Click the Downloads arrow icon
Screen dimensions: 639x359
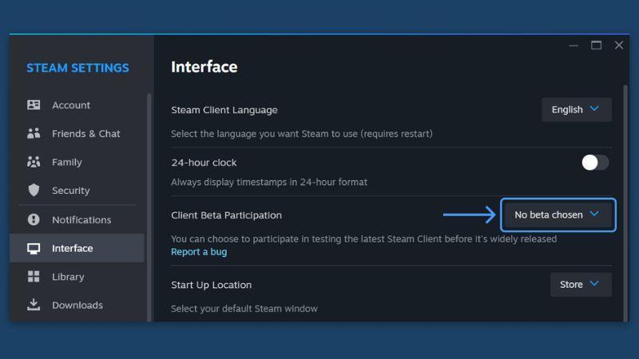point(34,305)
